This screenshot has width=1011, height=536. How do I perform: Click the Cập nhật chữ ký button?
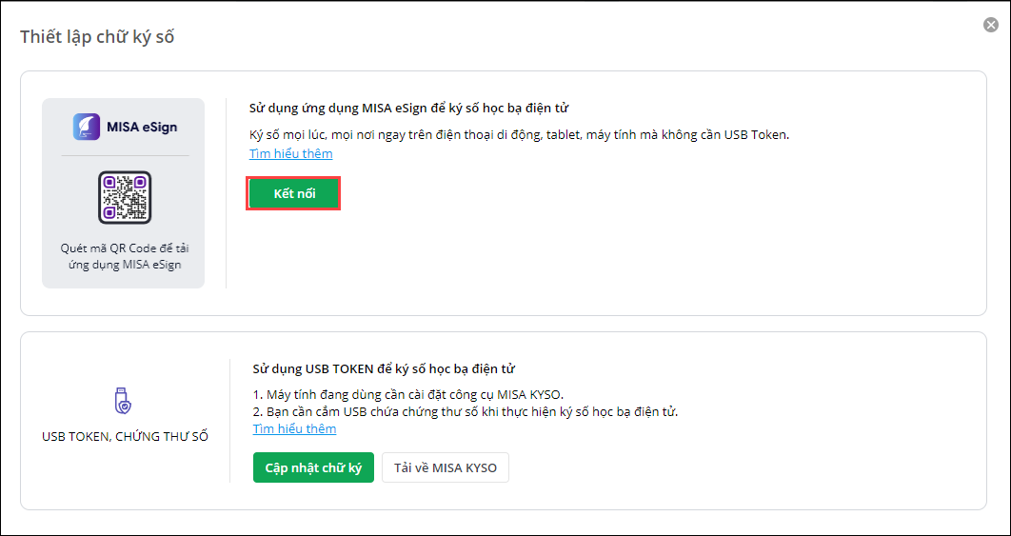(x=313, y=467)
